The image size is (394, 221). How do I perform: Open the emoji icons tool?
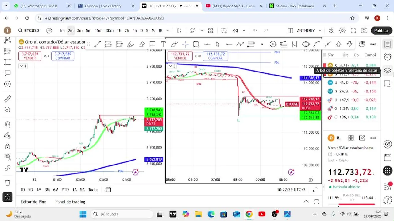coord(7,84)
